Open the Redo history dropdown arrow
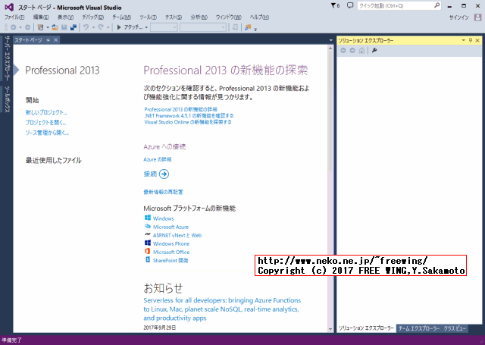 [x=108, y=27]
